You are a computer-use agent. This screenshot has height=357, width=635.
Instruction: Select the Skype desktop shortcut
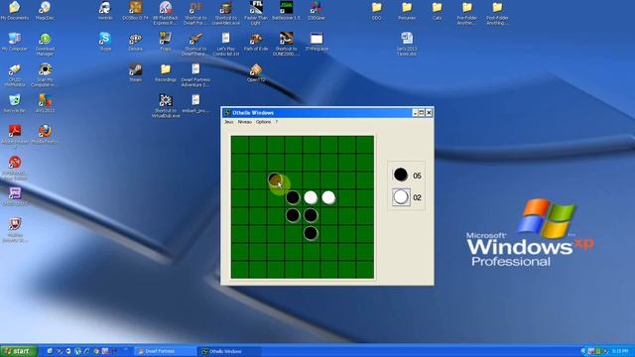[105, 42]
